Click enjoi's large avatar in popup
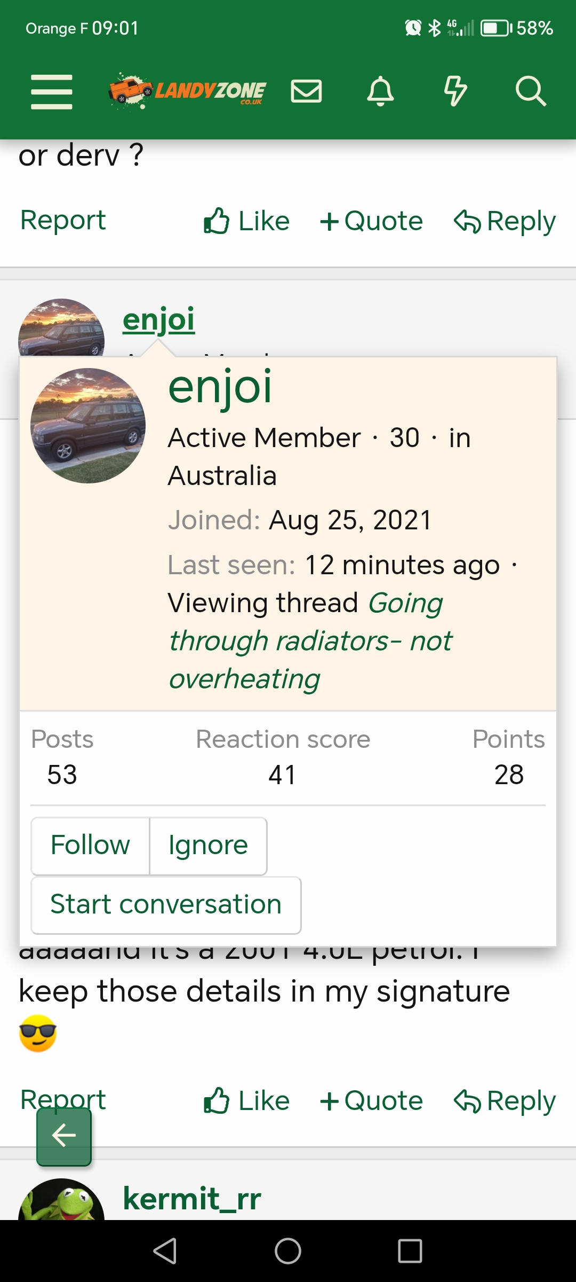 pos(88,426)
